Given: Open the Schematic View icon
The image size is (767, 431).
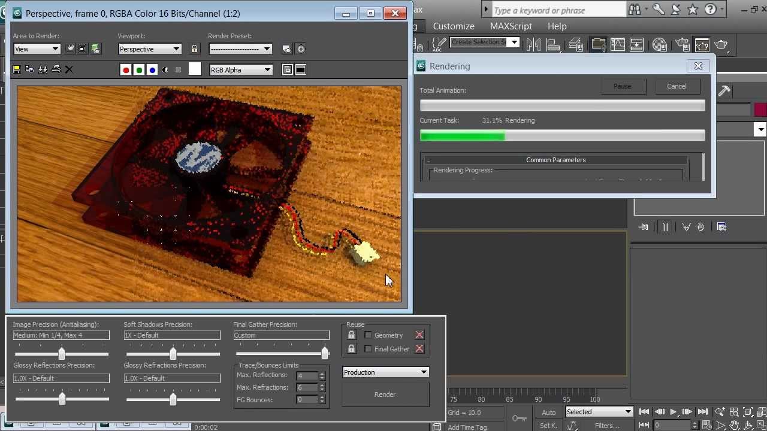Looking at the screenshot, I should click(636, 45).
